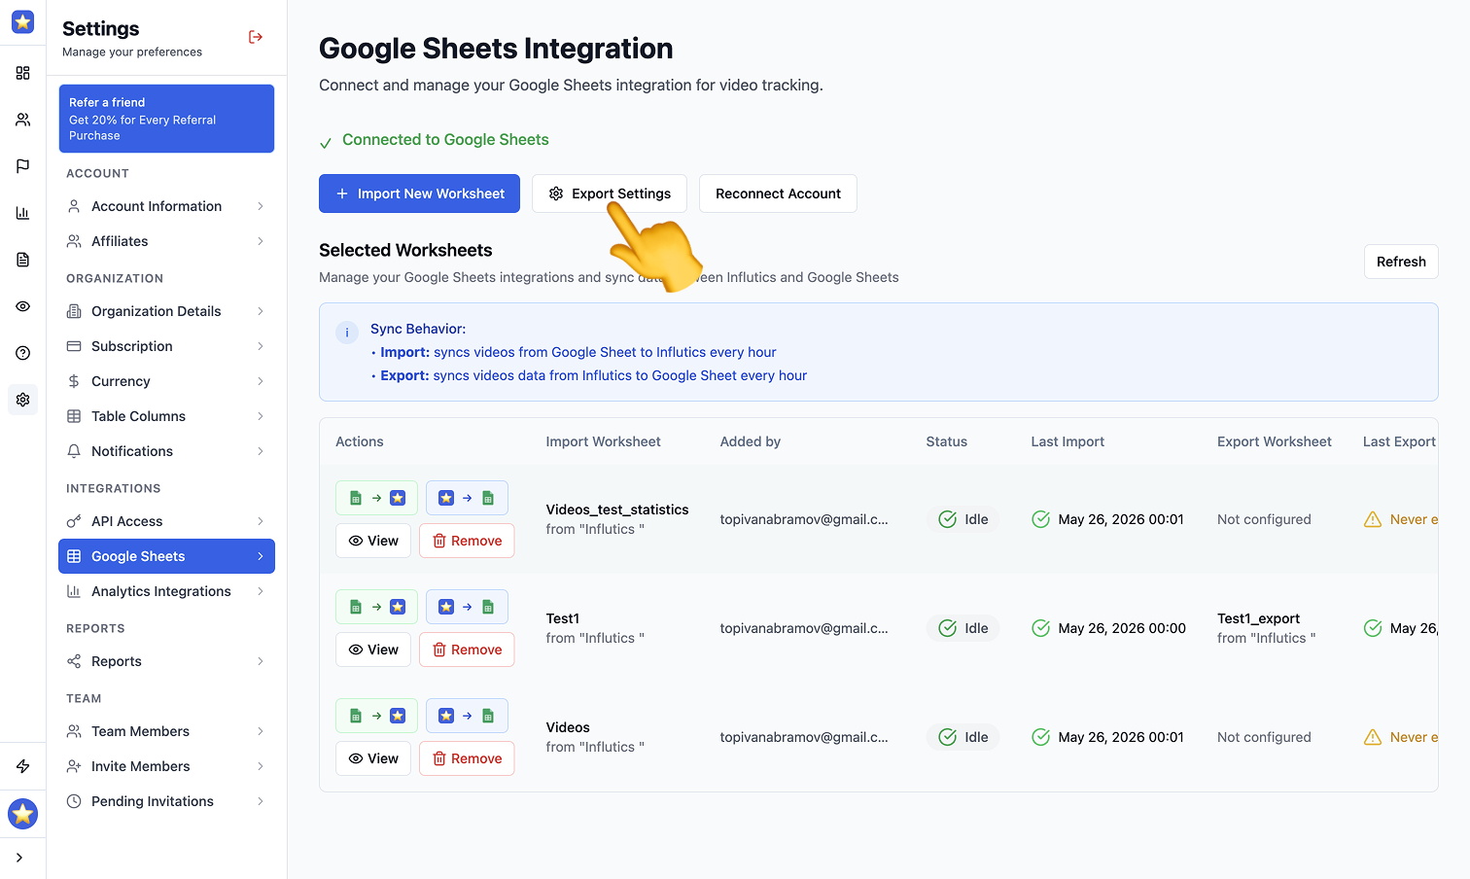The width and height of the screenshot is (1470, 879).
Task: Expand Organization Details chevron
Action: [261, 311]
